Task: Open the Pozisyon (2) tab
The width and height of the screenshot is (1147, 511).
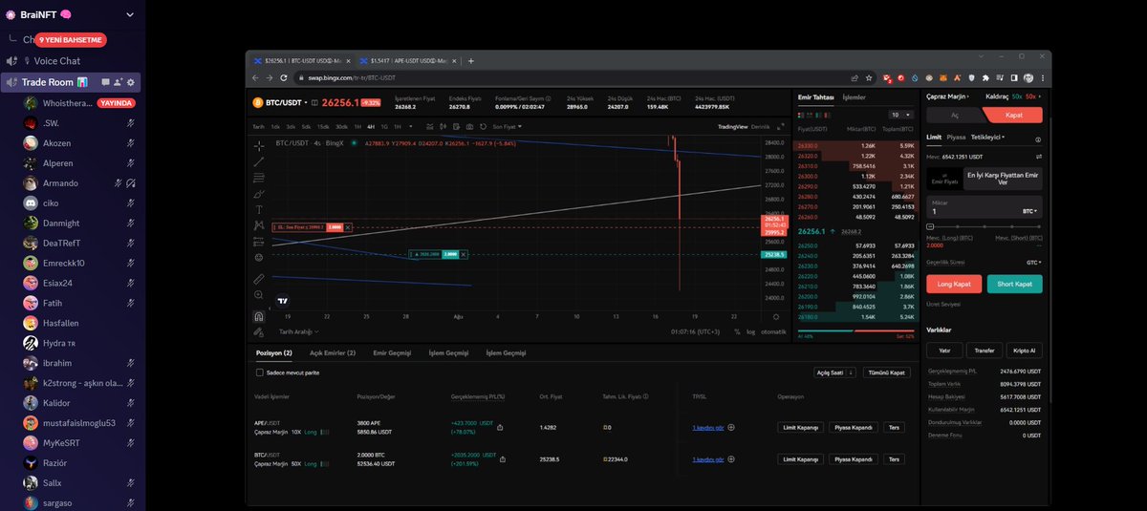Action: point(274,352)
